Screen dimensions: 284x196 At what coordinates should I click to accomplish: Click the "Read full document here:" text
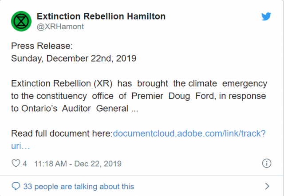click(x=62, y=133)
